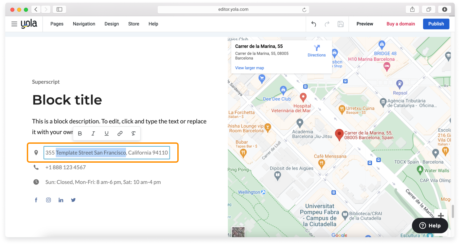Open the Navigation menu
Image resolution: width=460 pixels, height=245 pixels.
pyautogui.click(x=84, y=24)
